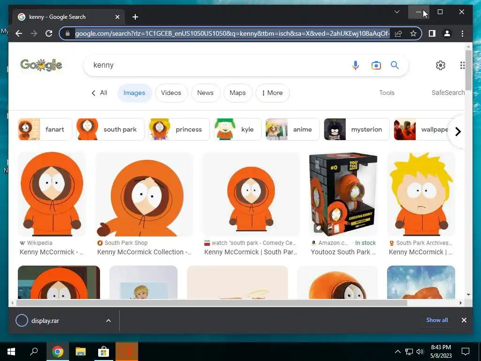Filter by the kyle chip
The width and height of the screenshot is (481, 361).
coord(237,129)
